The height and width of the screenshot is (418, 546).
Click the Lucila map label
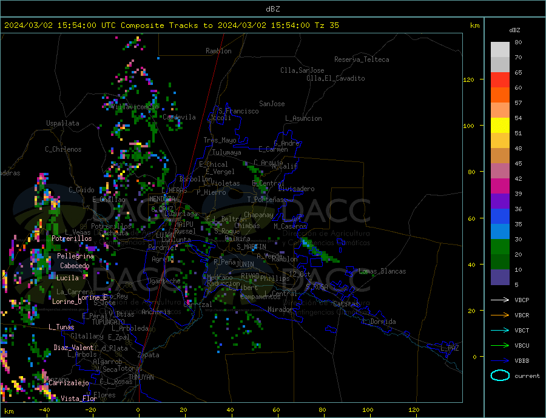(67, 278)
